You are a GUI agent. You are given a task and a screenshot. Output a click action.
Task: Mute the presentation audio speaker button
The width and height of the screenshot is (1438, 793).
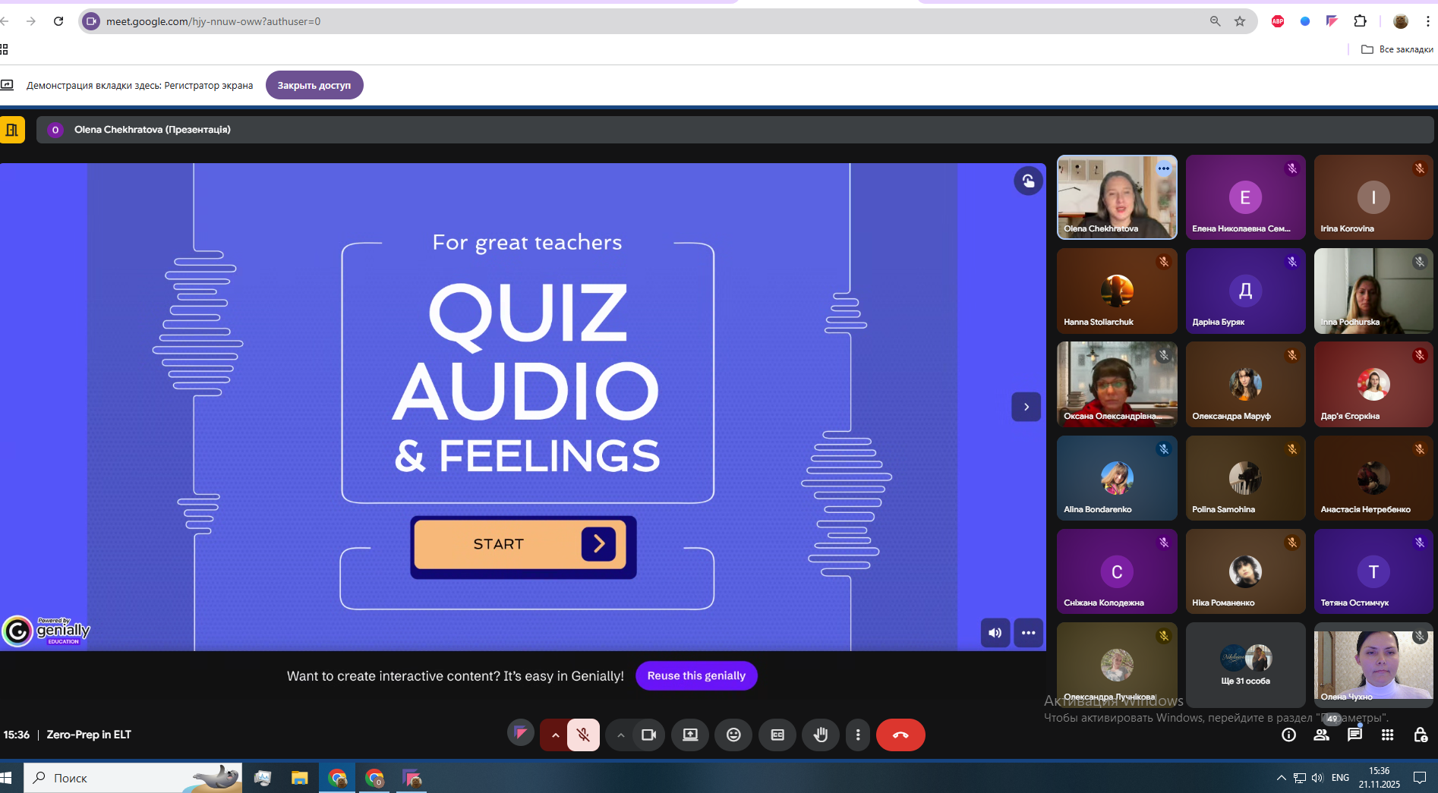tap(995, 633)
